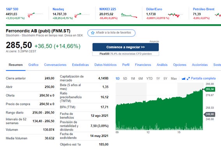Screen dimensions: 221x151
Task: Select the 5D chart range
Action: (x=125, y=79)
